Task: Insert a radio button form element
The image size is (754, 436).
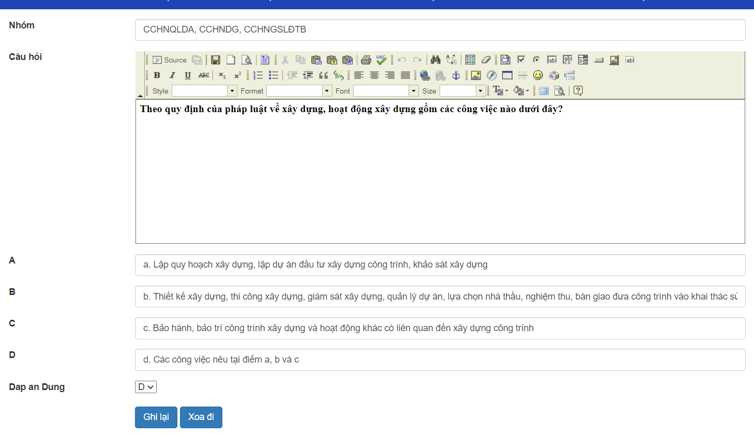Action: (x=536, y=60)
